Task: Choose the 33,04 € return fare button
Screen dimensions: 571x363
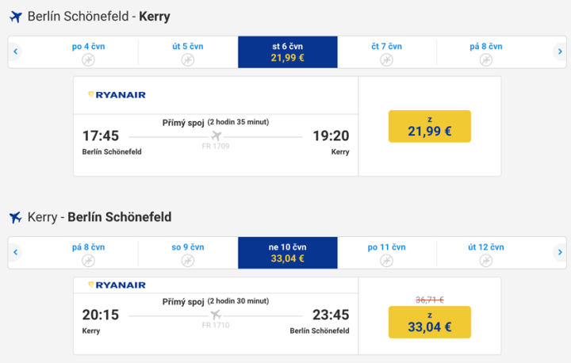Action: (429, 322)
